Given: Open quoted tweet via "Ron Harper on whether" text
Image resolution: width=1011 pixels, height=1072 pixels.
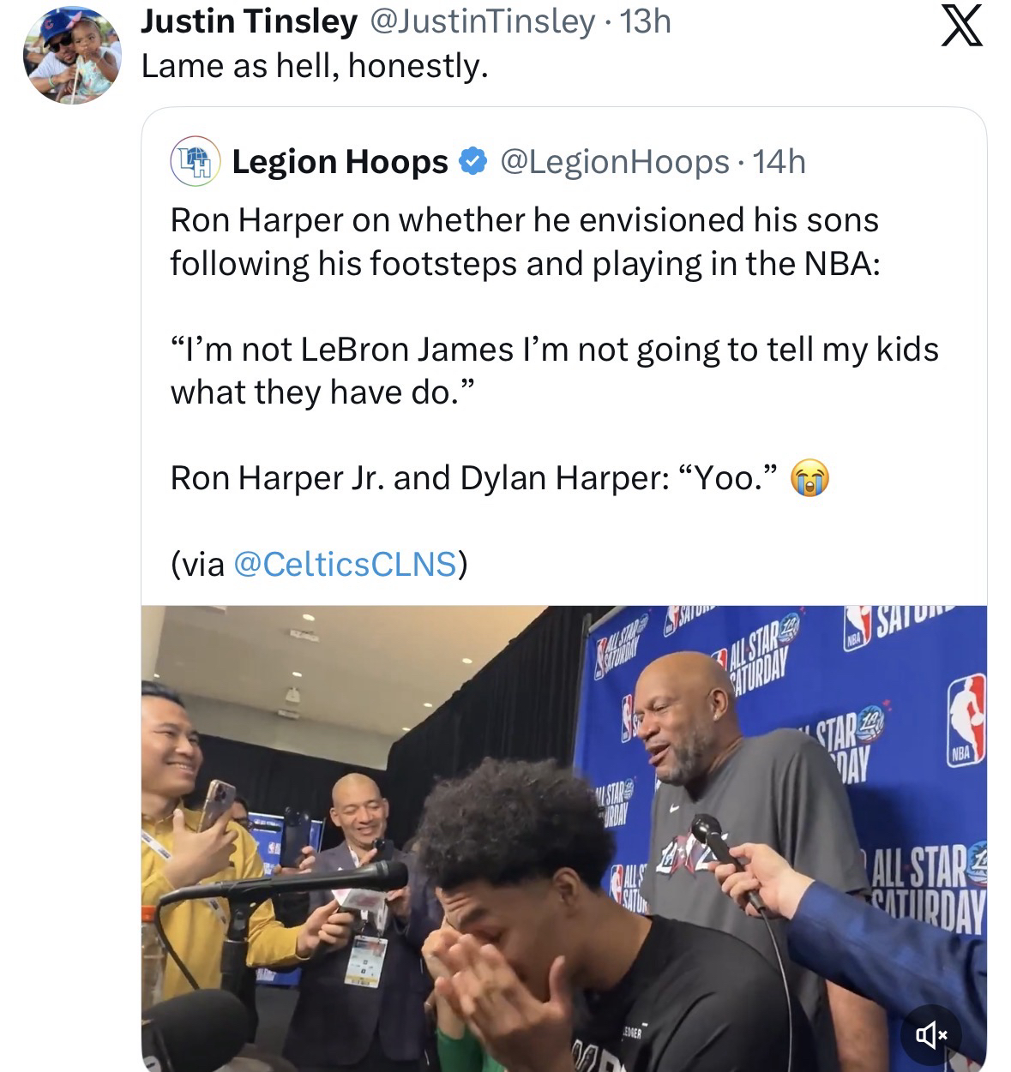Looking at the screenshot, I should pyautogui.click(x=524, y=220).
